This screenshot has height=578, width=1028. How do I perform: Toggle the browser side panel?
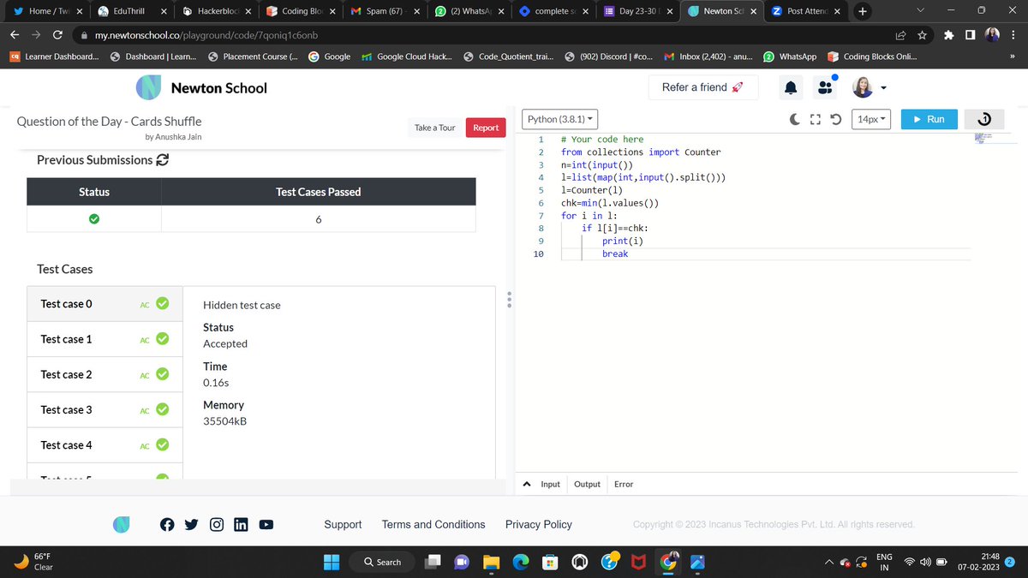pos(970,35)
